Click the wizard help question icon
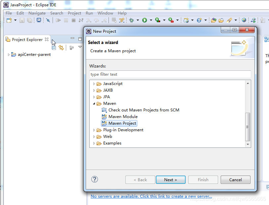Image resolution: width=269 pixels, height=205 pixels. (x=95, y=179)
